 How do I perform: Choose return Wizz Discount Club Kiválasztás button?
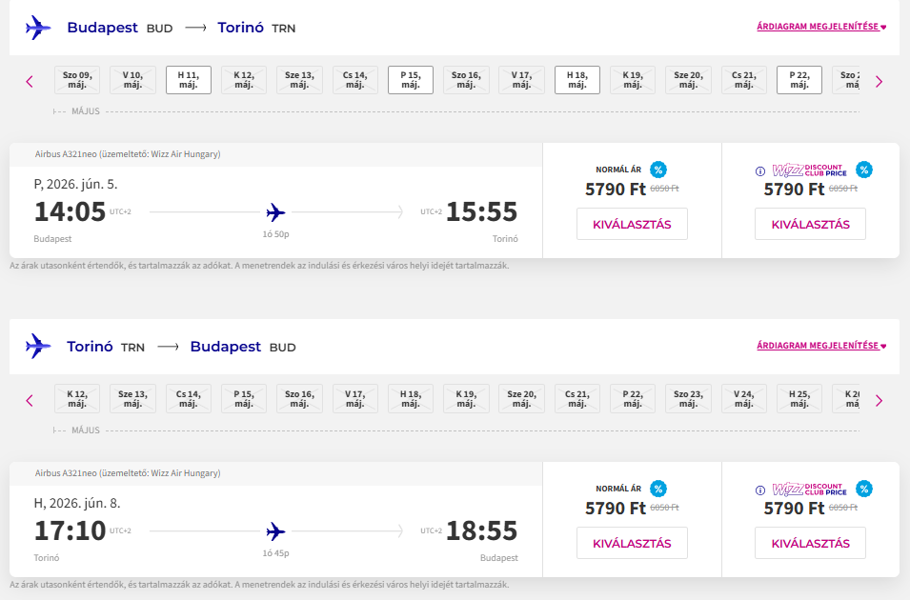810,544
